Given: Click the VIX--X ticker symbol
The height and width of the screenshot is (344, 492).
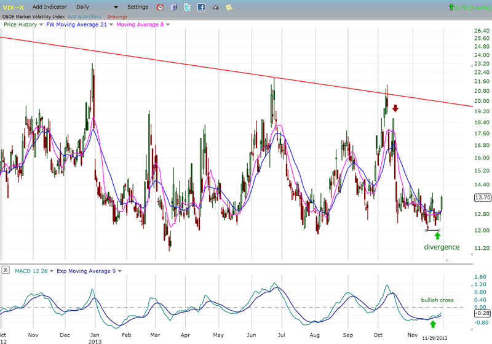Looking at the screenshot, I should 14,7.
